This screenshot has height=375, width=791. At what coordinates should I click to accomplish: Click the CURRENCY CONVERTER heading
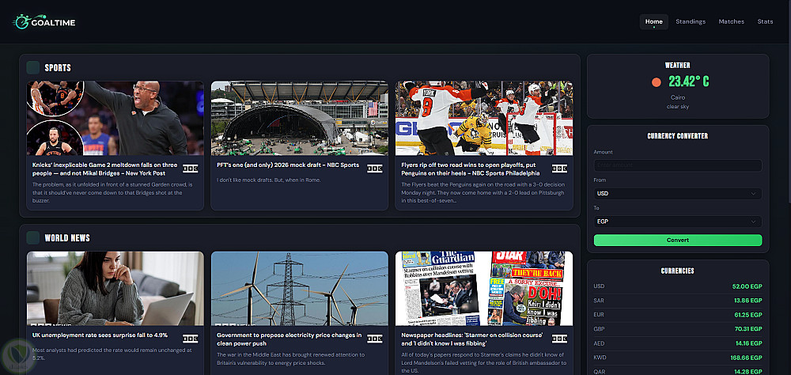point(678,136)
